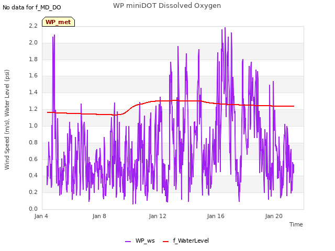
Task: Toggle the WP_ws legend entry
Action: [140, 241]
